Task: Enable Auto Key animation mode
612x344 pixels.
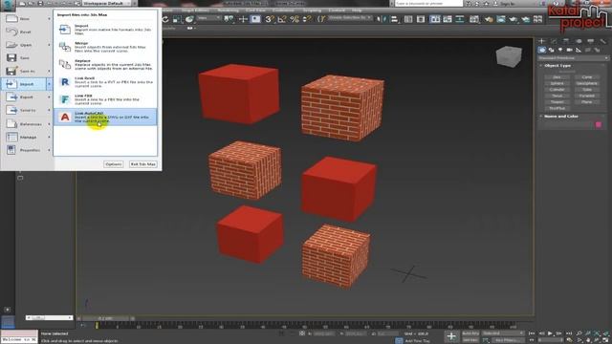Action: pos(470,333)
